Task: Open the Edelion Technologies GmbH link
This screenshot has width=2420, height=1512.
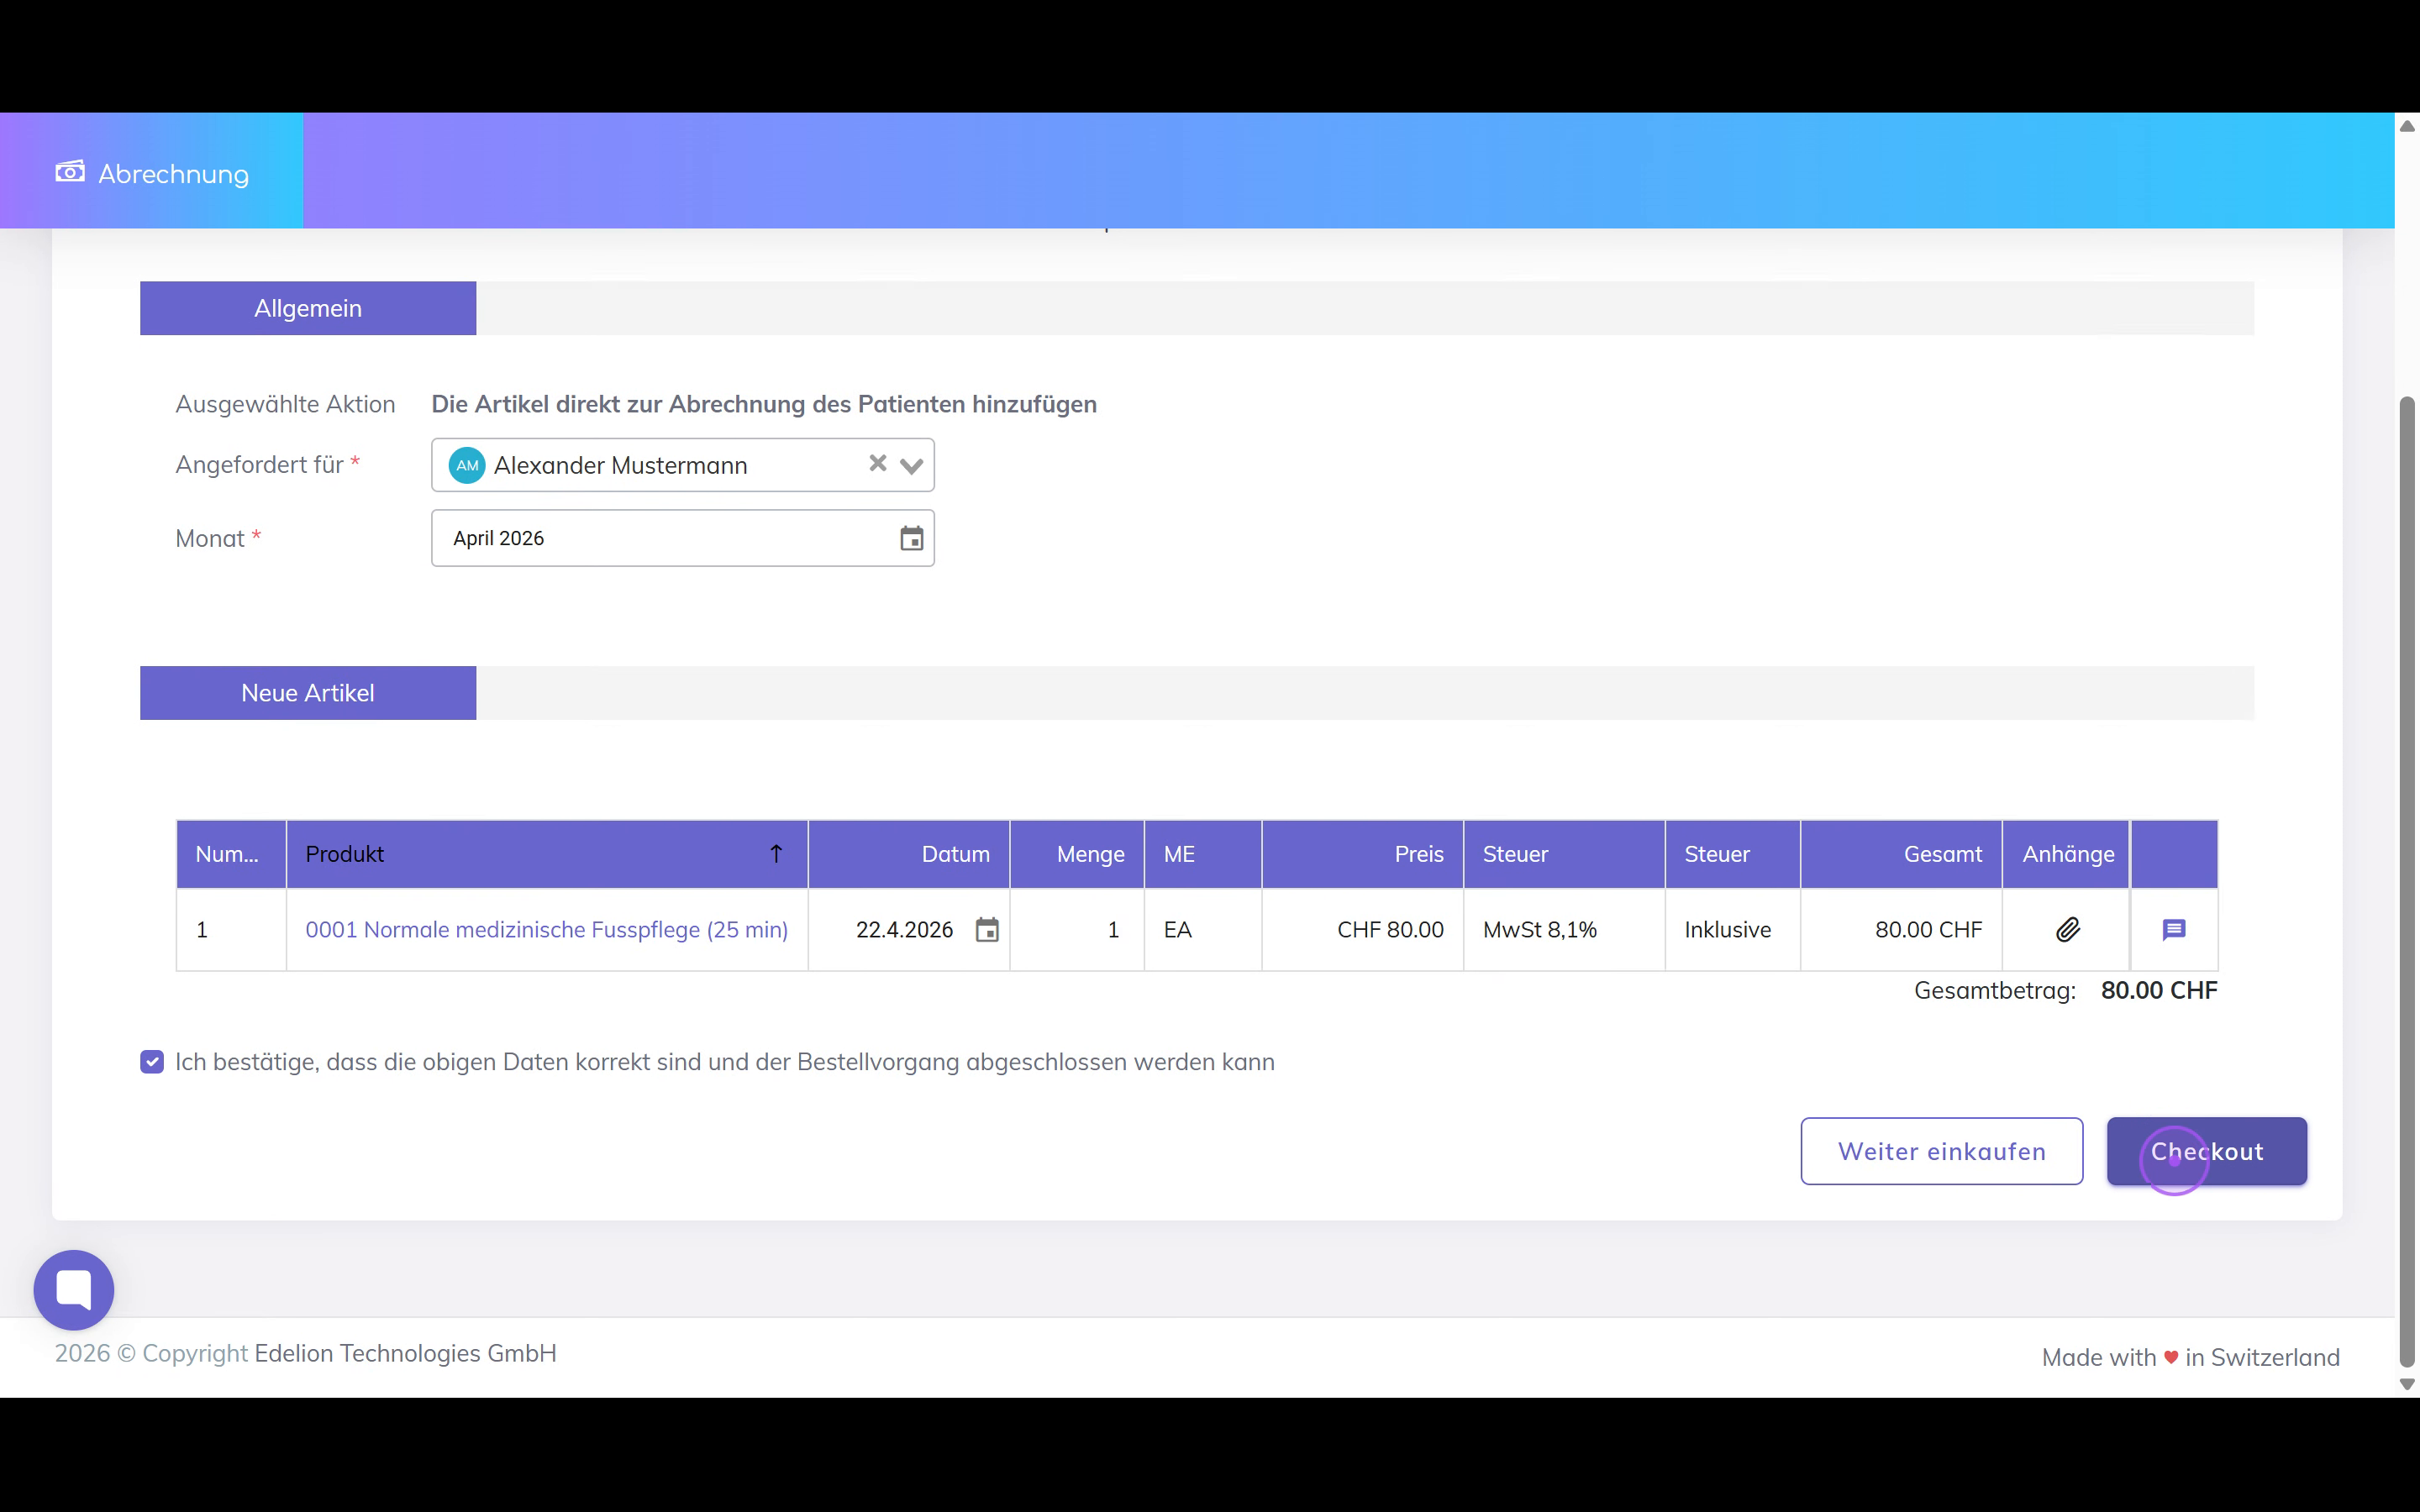Action: 405,1353
